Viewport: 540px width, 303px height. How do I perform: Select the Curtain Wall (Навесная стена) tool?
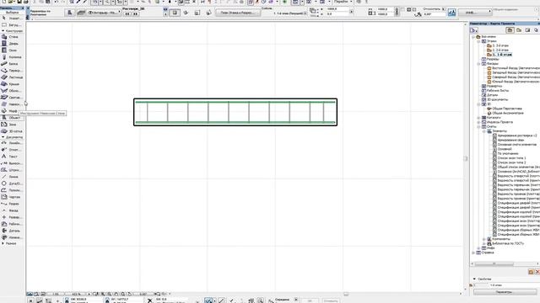click(x=12, y=104)
